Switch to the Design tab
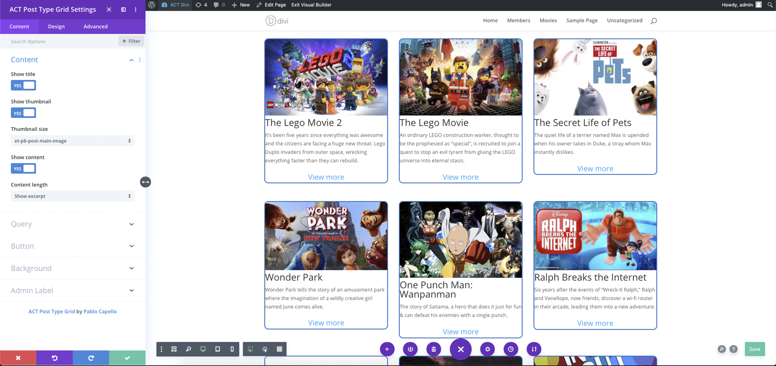The width and height of the screenshot is (776, 366). 56,26
